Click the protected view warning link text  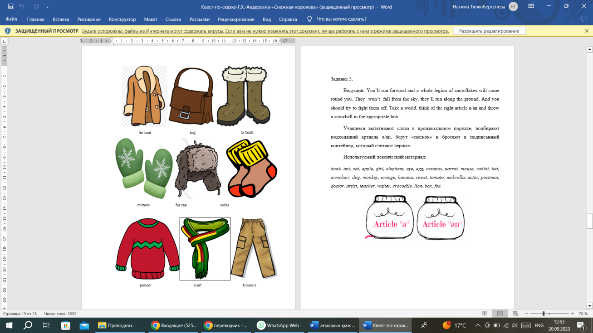pyautogui.click(x=265, y=31)
